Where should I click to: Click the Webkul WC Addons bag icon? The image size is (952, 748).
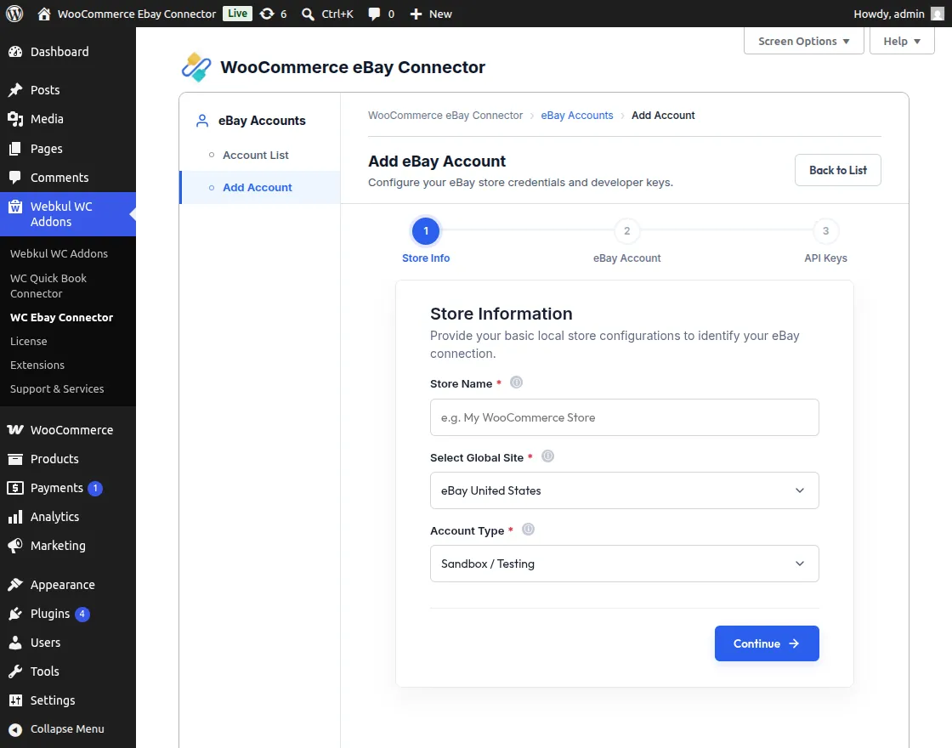point(15,207)
